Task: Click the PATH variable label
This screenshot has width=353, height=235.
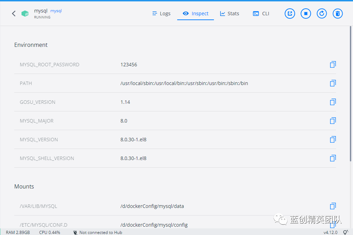Action: point(26,83)
